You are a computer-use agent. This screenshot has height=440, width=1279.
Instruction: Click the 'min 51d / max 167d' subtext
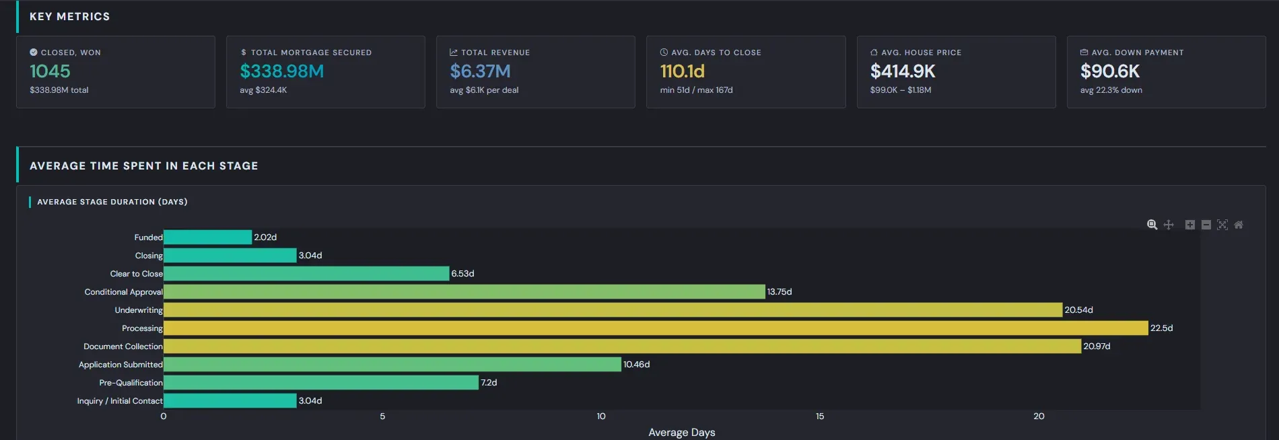pyautogui.click(x=696, y=90)
